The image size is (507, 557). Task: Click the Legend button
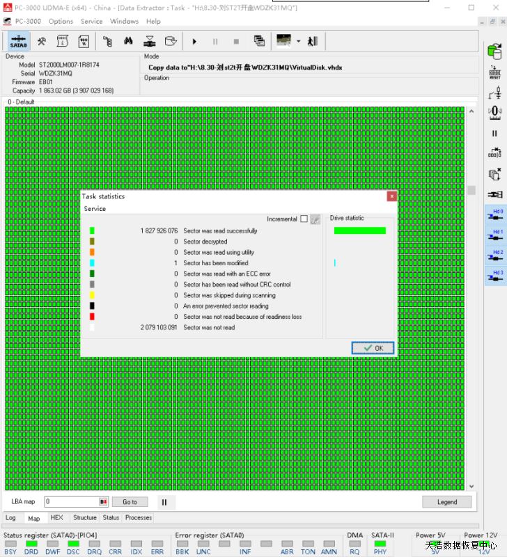tap(446, 502)
